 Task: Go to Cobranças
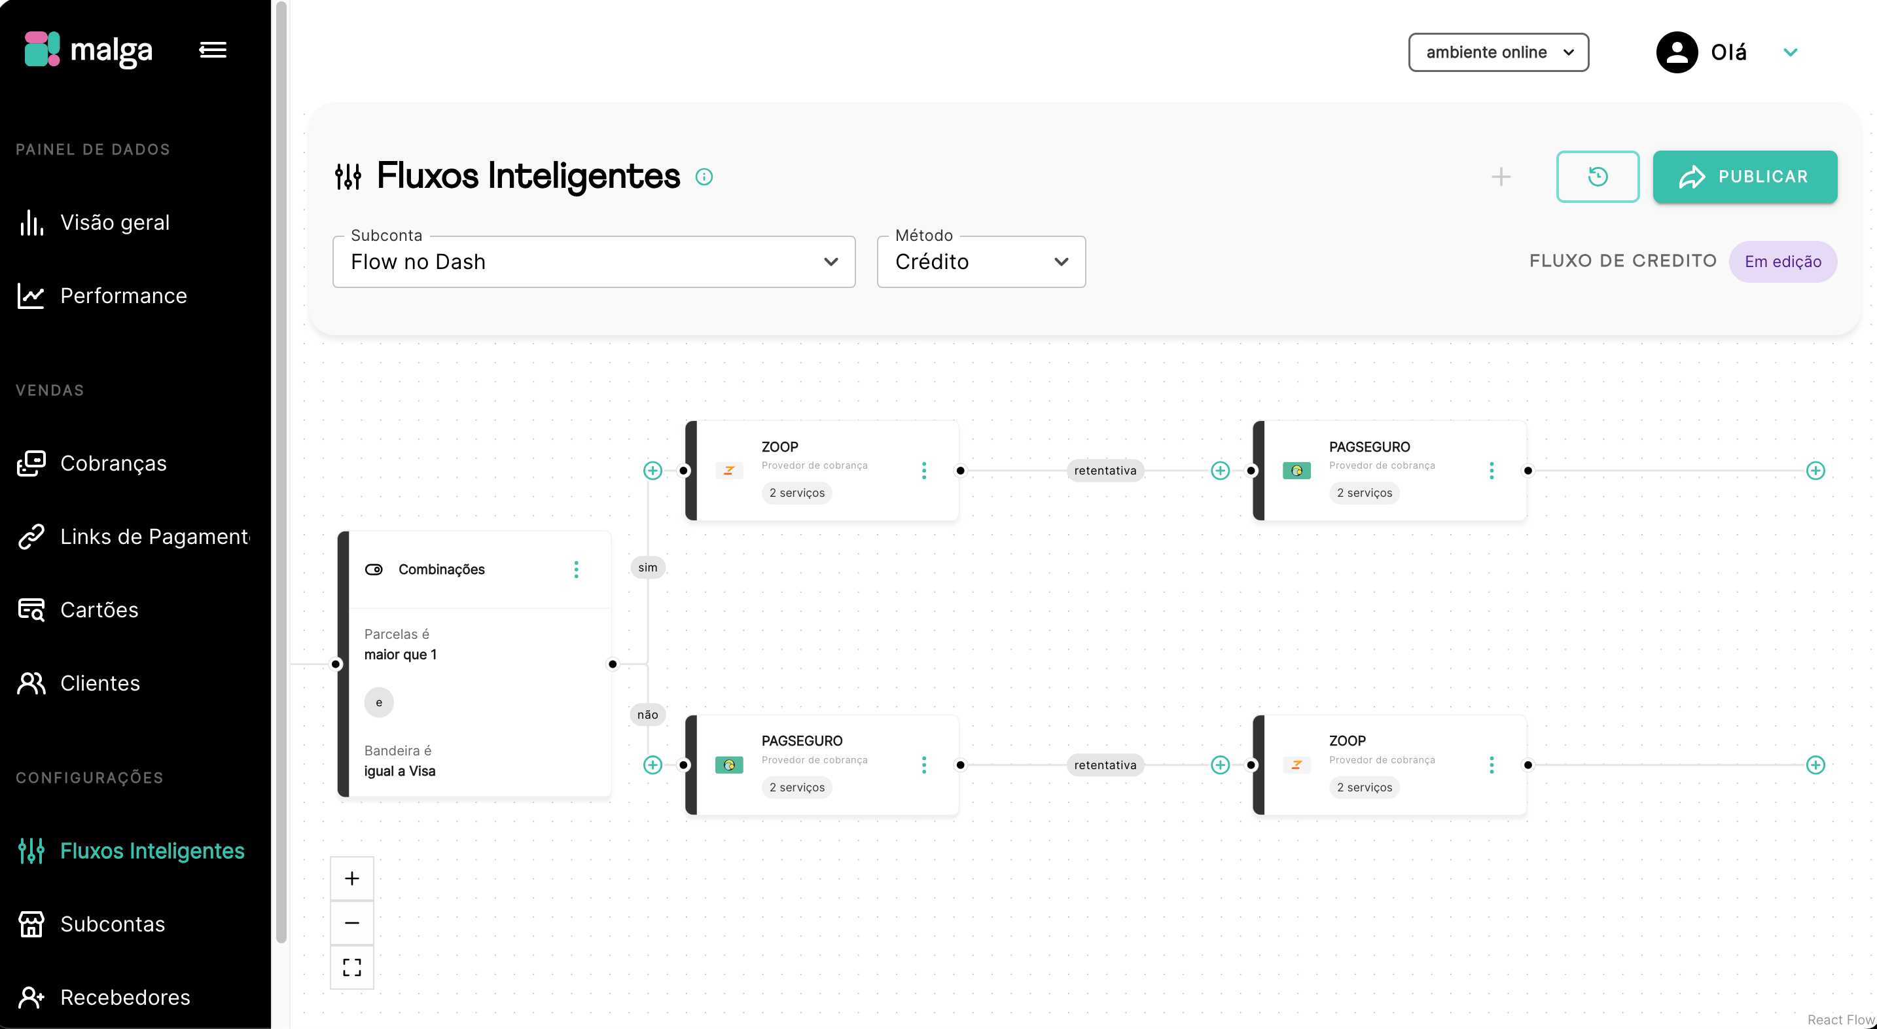[113, 463]
